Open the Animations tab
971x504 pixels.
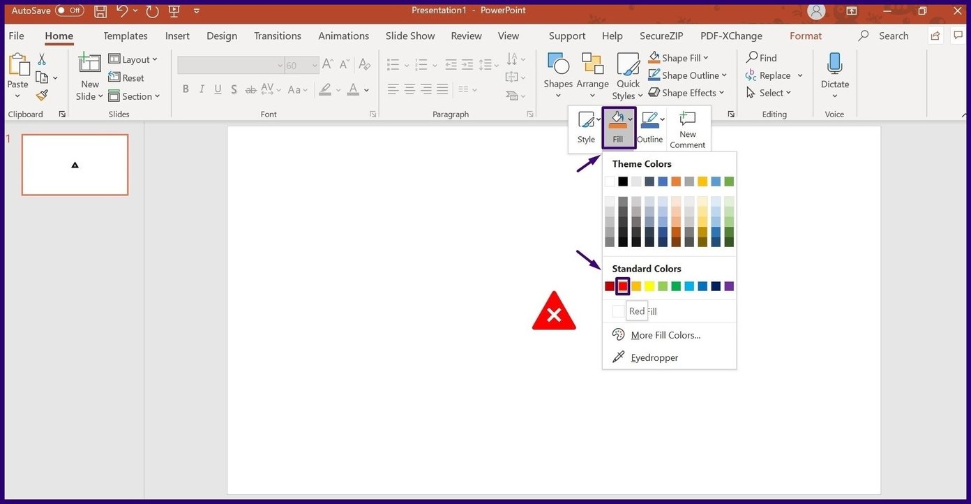point(345,36)
